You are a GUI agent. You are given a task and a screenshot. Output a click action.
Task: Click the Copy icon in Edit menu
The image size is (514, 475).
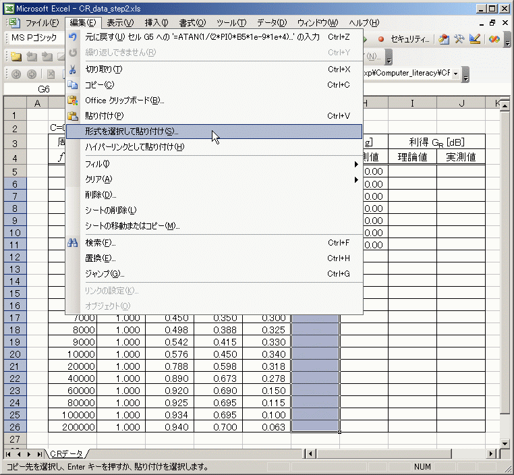pyautogui.click(x=73, y=85)
